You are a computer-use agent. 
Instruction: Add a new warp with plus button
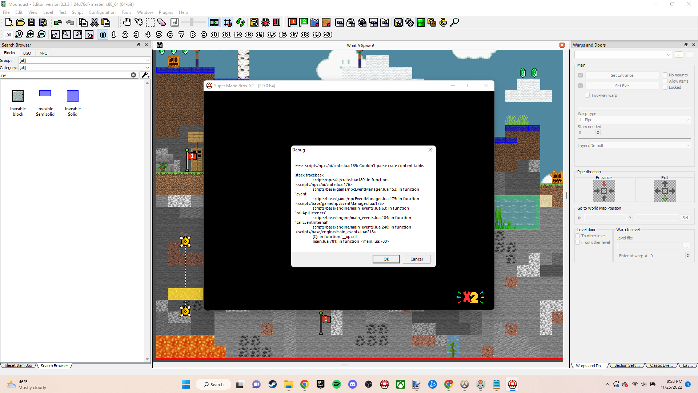tap(679, 55)
